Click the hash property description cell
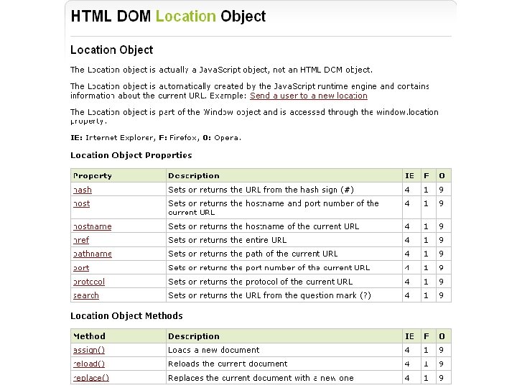This screenshot has height=388, width=517. [x=284, y=190]
